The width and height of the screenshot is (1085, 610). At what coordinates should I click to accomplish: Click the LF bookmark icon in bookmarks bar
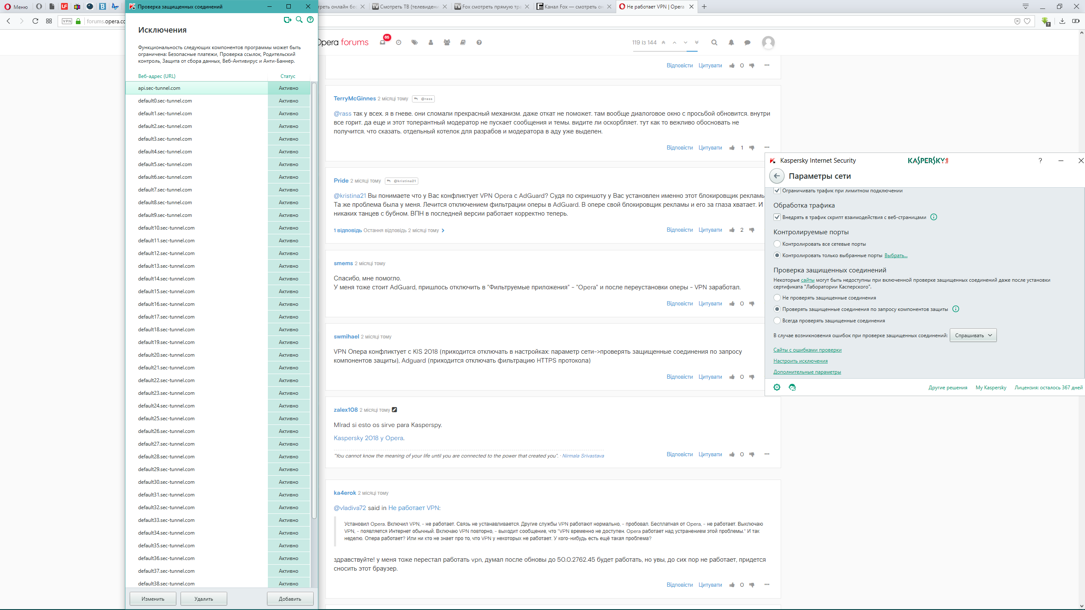64,6
